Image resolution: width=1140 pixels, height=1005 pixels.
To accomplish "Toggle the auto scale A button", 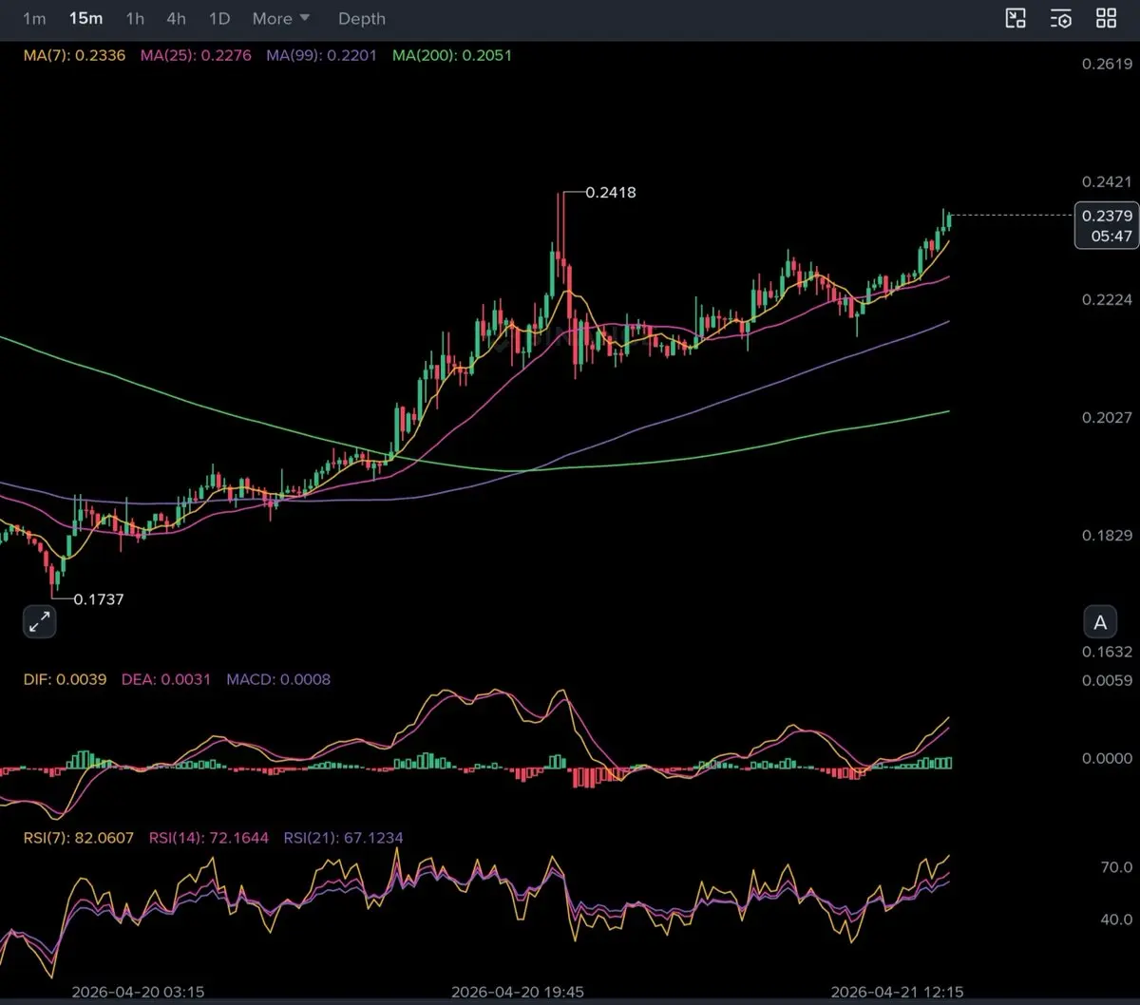I will tap(1100, 622).
